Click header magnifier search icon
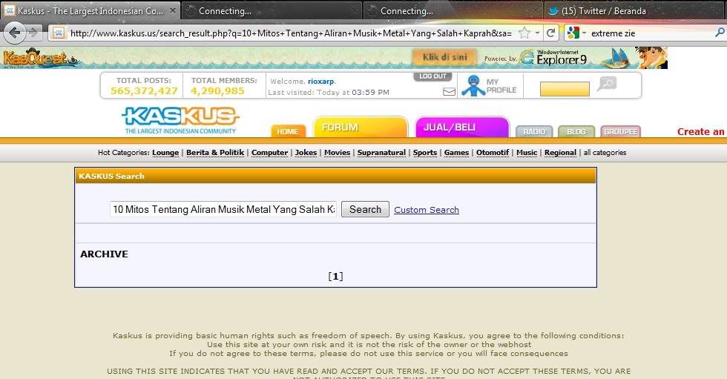Viewport: 727px width, 379px height. point(607,85)
